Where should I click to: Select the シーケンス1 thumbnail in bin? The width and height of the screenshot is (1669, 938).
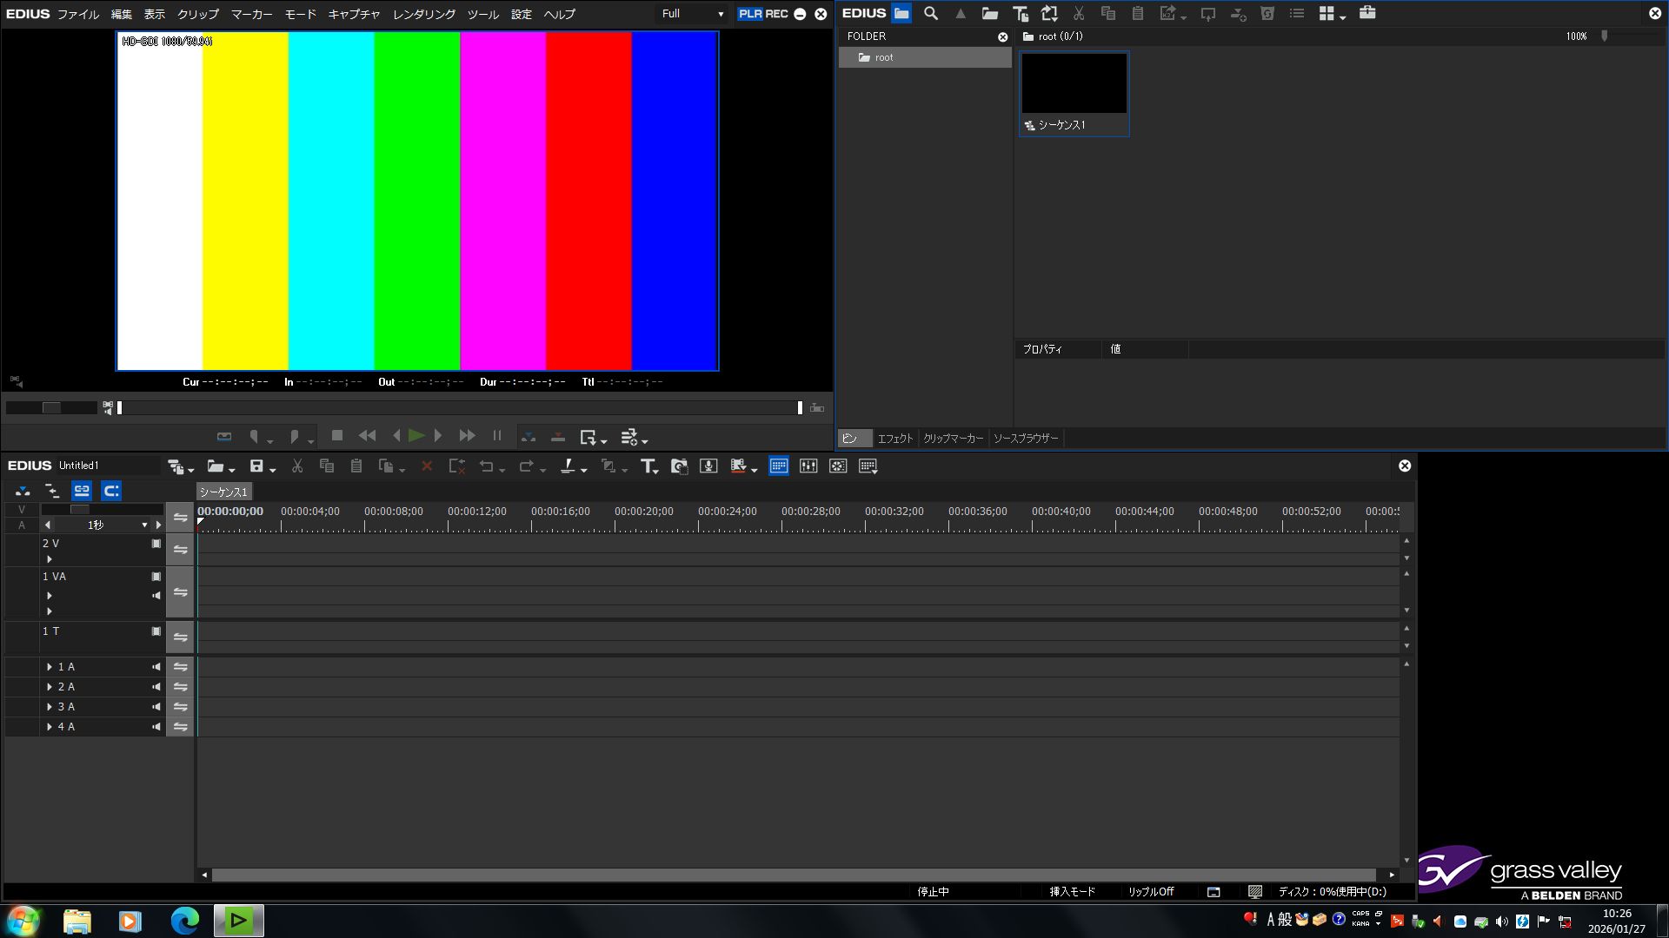point(1074,84)
